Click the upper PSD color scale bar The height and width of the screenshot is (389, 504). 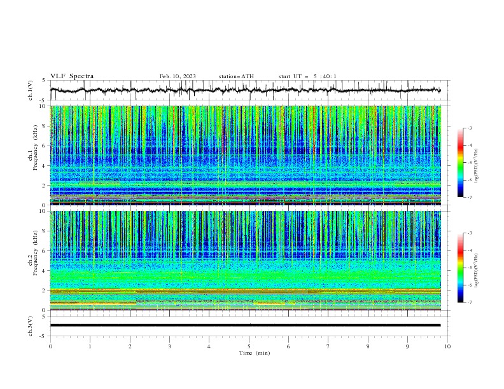460,163
